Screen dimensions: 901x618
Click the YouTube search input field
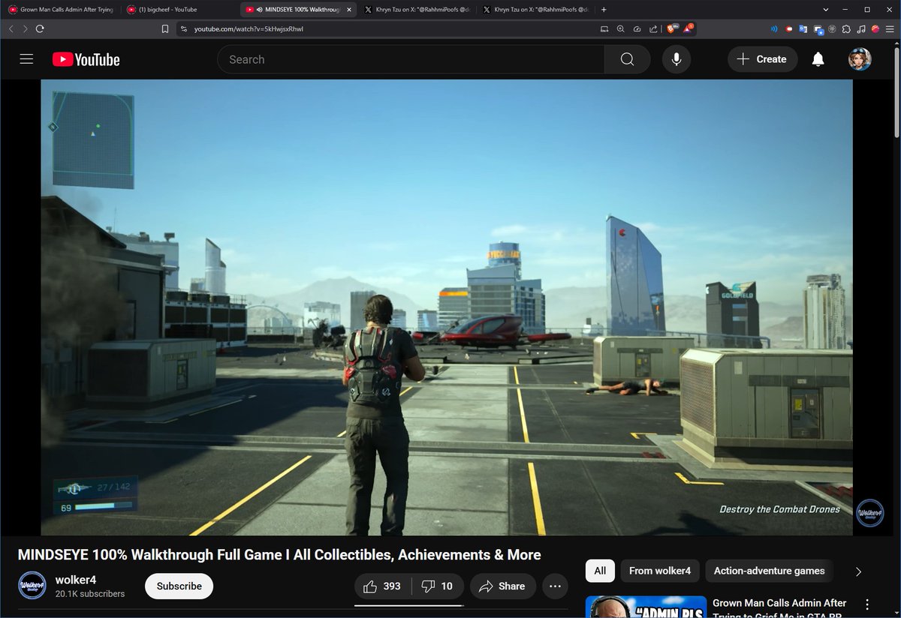[411, 59]
